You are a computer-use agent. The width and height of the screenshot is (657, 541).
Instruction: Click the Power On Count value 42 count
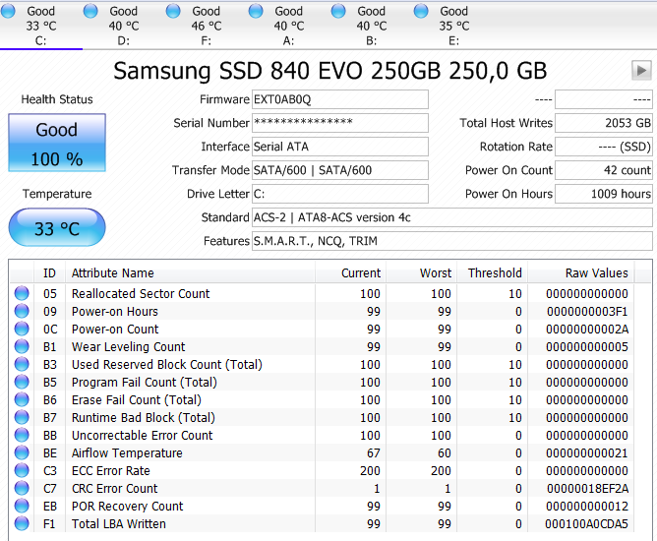(603, 170)
